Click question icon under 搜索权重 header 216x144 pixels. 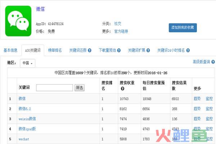click(x=122, y=89)
